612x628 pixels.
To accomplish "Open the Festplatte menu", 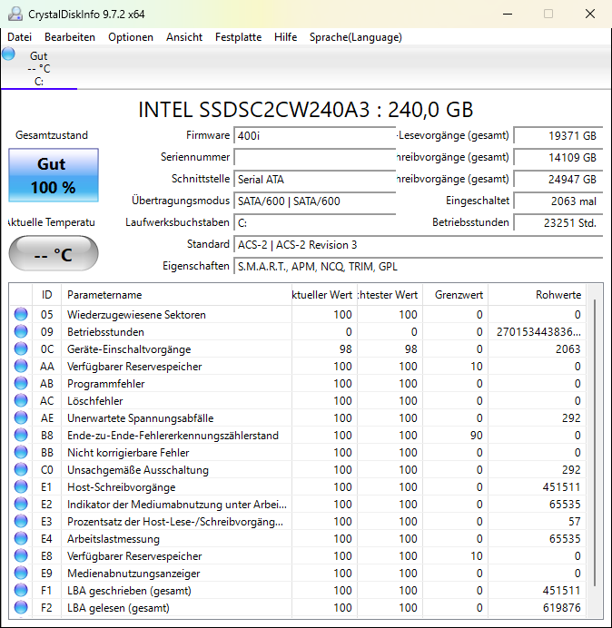I will point(238,37).
